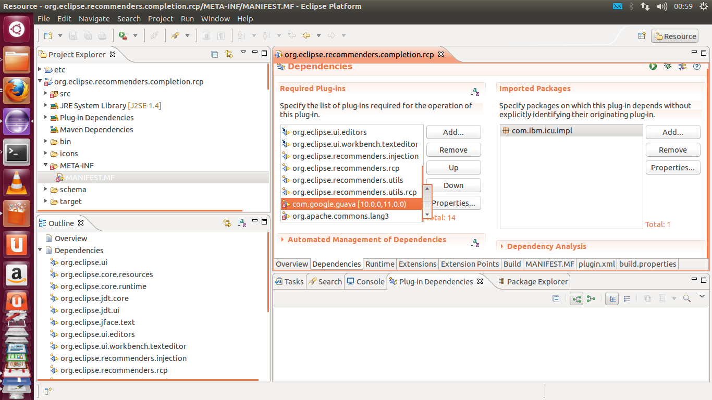Click the magnifier search icon in Plug-in Dependencies

(687, 298)
